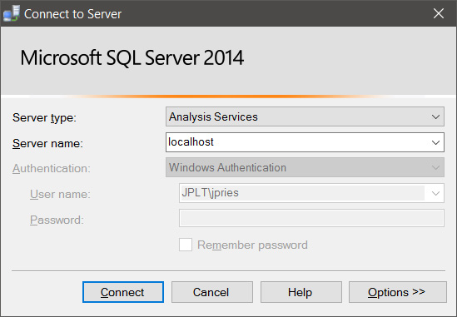Open Help for this dialog
This screenshot has height=317, width=457.
(301, 292)
